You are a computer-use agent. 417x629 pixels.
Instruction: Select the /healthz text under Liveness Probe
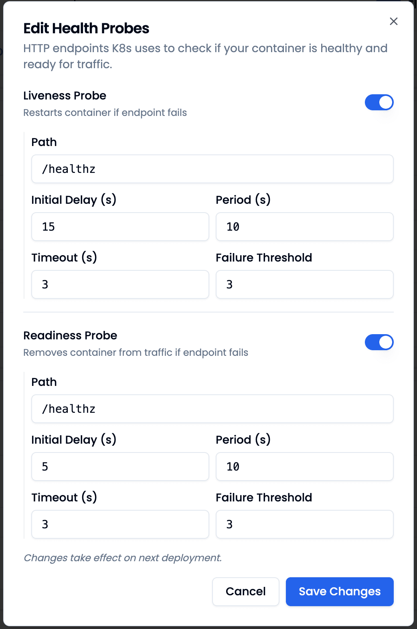[69, 169]
